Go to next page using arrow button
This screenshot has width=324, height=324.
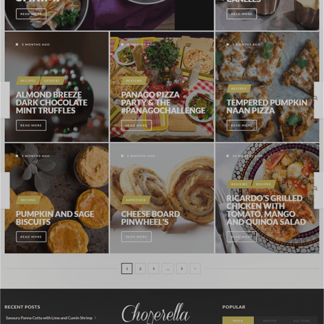[195, 269]
